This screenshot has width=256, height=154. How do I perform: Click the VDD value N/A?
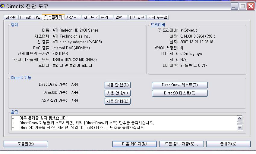coord(184,60)
